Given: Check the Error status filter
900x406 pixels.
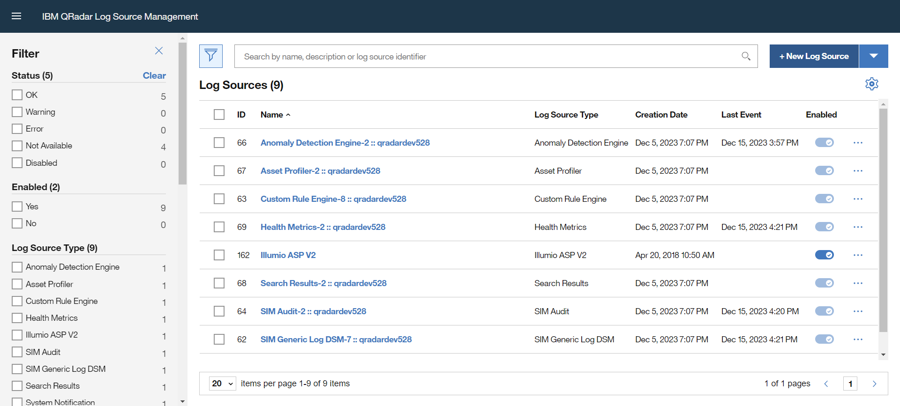Looking at the screenshot, I should pyautogui.click(x=17, y=129).
